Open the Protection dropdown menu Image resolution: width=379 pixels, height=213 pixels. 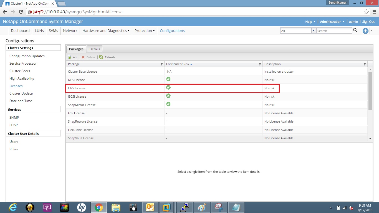tap(144, 31)
